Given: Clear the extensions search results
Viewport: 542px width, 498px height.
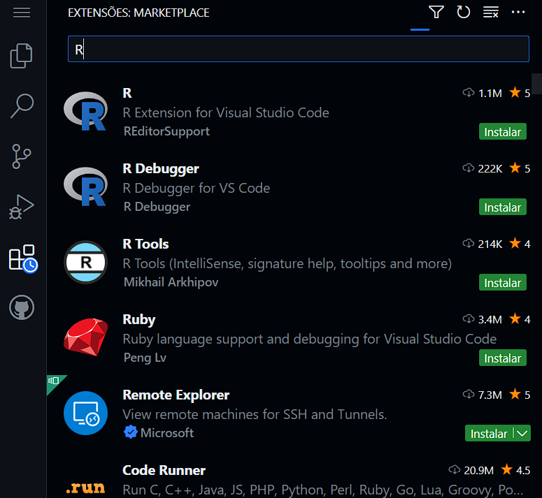Looking at the screenshot, I should [490, 13].
